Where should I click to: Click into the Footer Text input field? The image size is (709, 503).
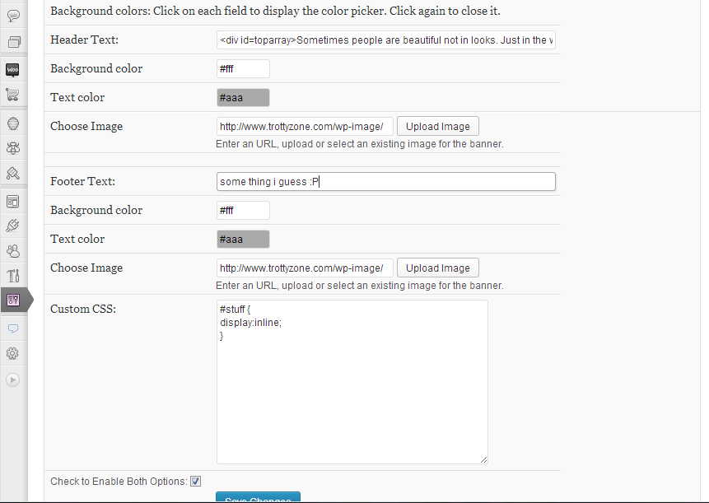(x=385, y=182)
